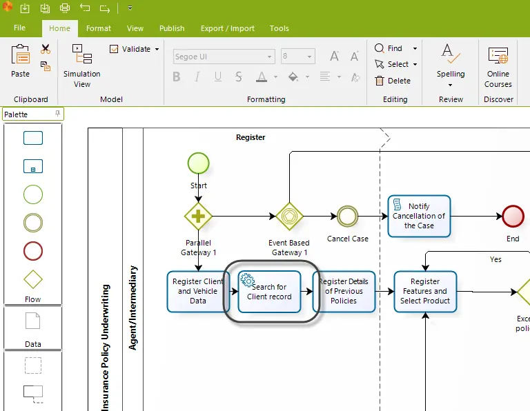Viewport: 530px width, 411px height.
Task: Expand the text alignment dropdown arrow
Action: pyautogui.click(x=339, y=77)
